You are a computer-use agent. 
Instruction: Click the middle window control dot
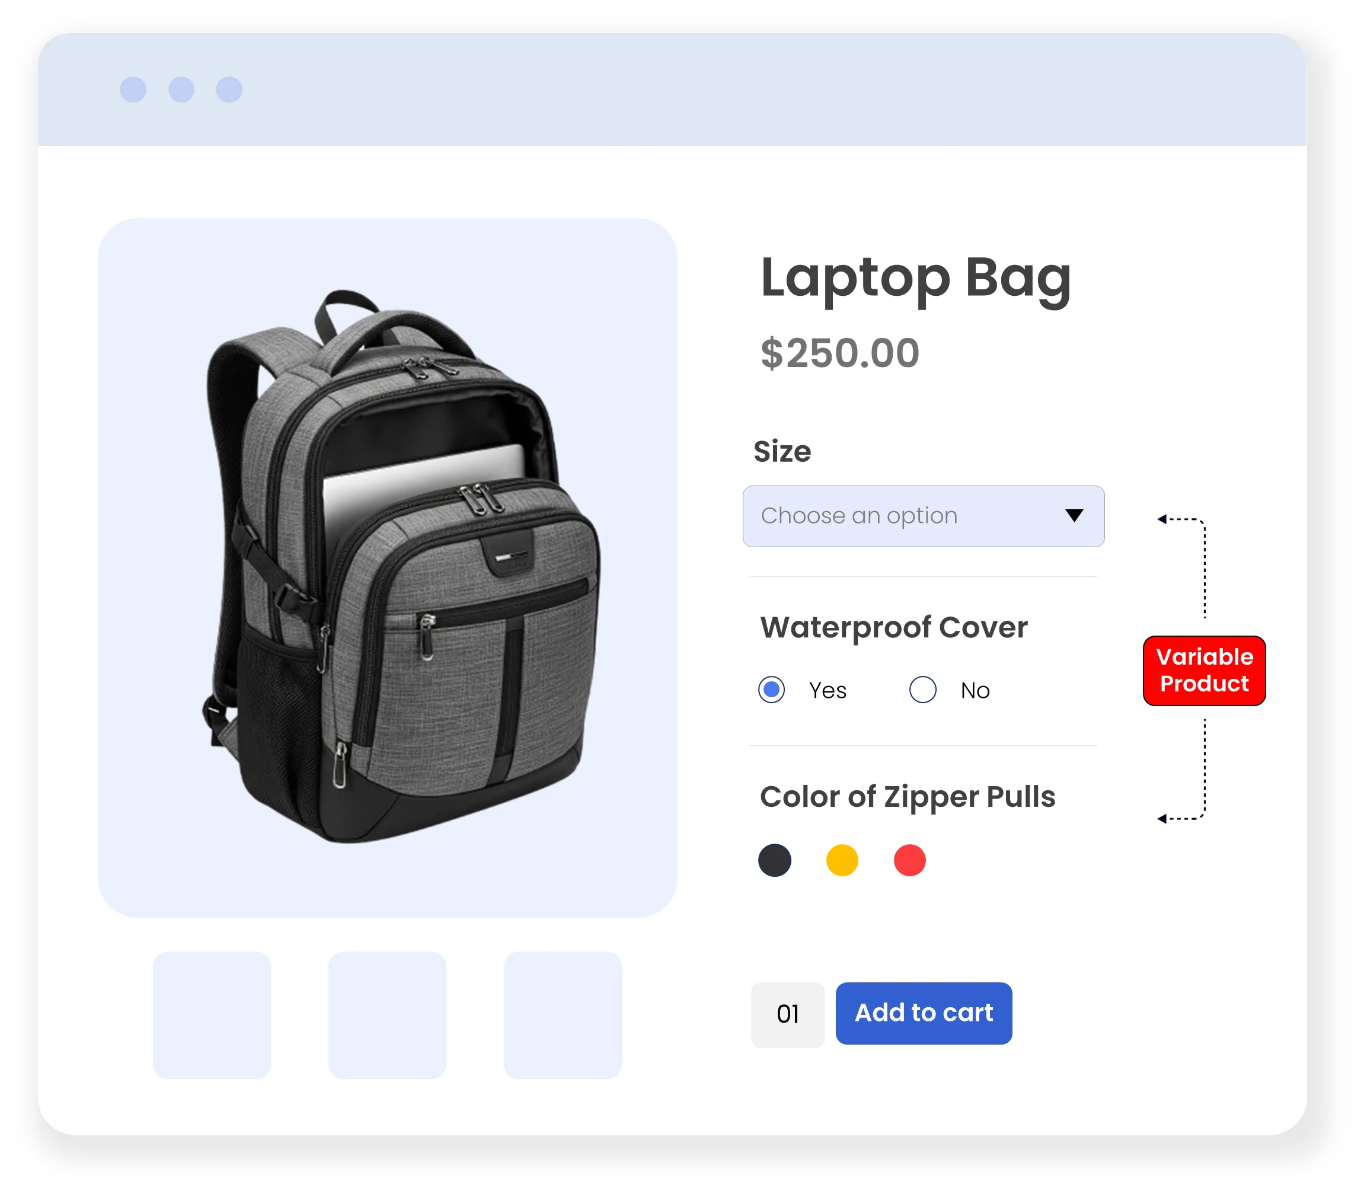pos(181,90)
